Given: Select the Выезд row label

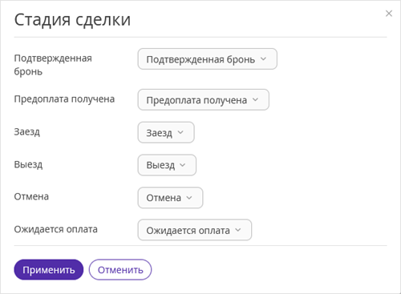Looking at the screenshot, I should tap(28, 164).
